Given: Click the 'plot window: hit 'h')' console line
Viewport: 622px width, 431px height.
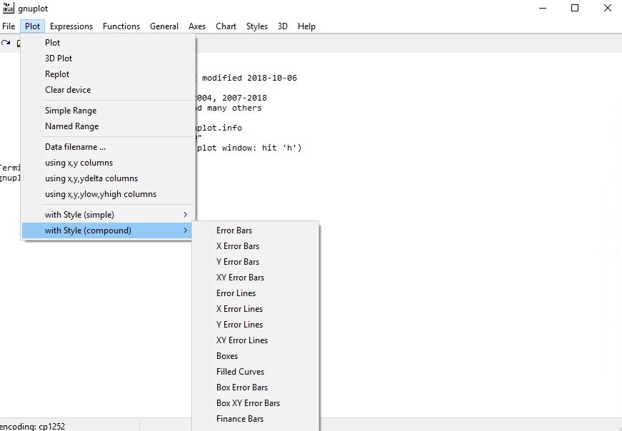Looking at the screenshot, I should tap(249, 148).
